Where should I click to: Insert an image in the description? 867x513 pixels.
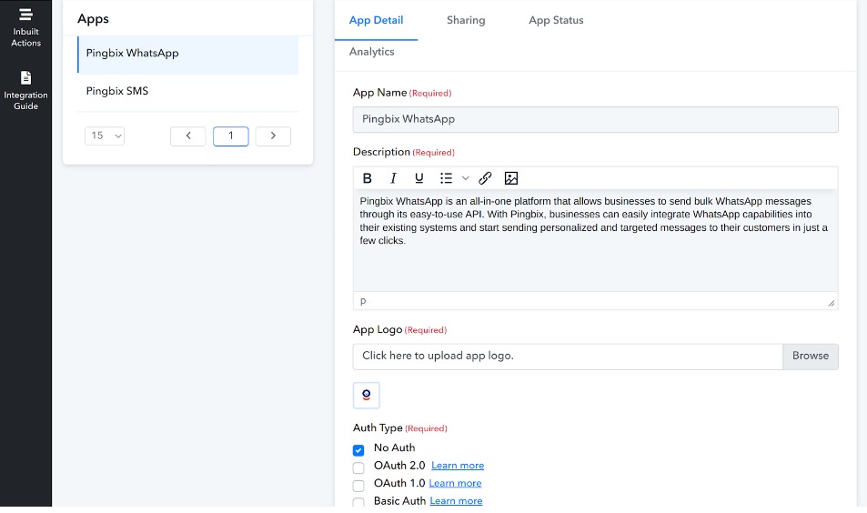click(x=511, y=178)
